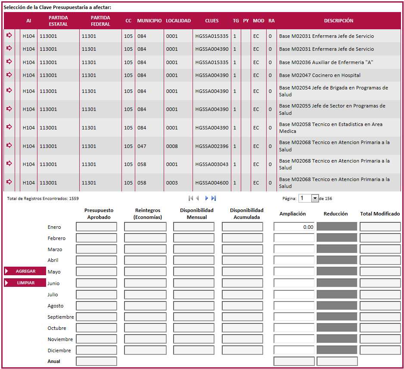This screenshot has width=404, height=369.
Task: Click the PARTIDA ESTATAL column header
Action: (x=58, y=21)
